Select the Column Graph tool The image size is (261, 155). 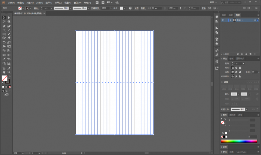[9, 64]
